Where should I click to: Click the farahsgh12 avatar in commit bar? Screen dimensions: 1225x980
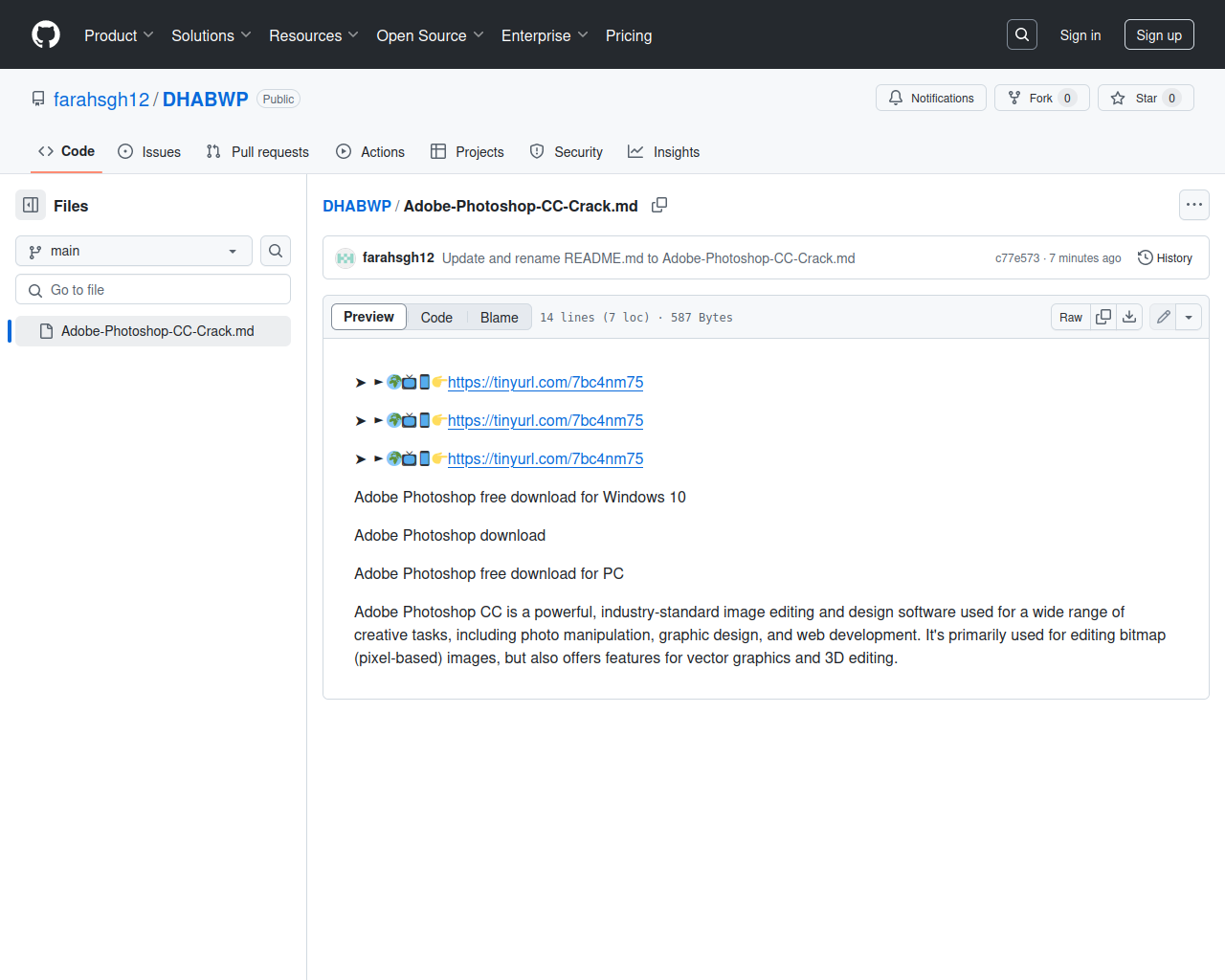click(345, 258)
